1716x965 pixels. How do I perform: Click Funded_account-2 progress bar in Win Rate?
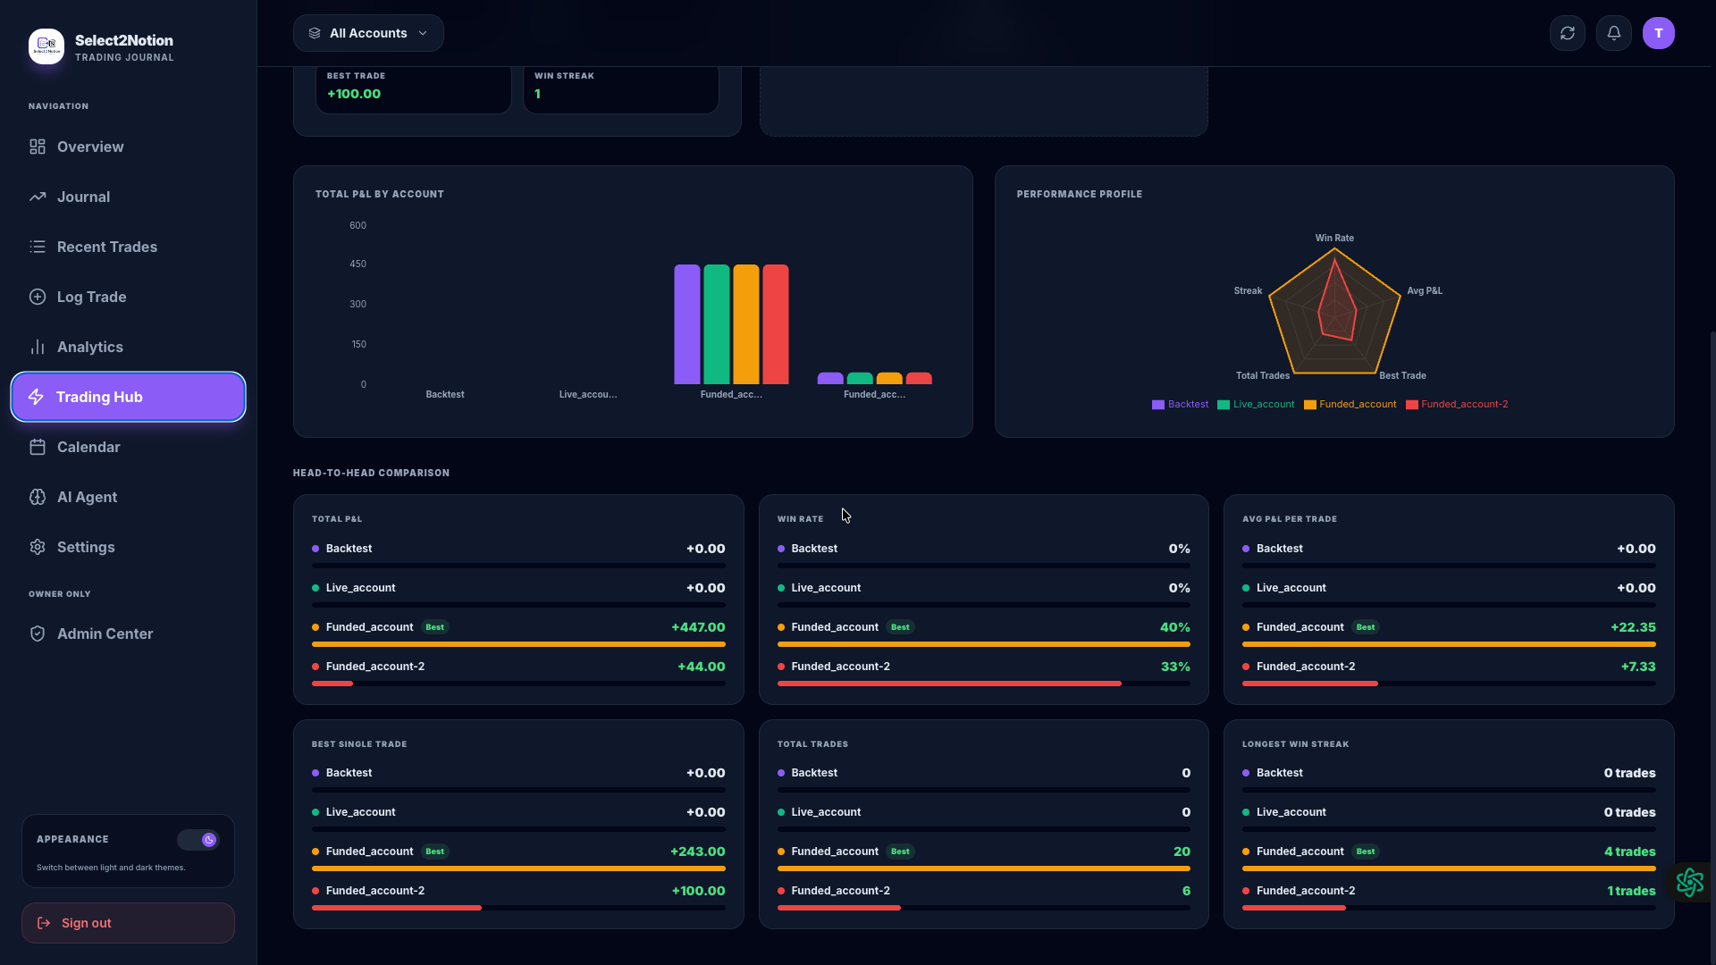click(949, 684)
